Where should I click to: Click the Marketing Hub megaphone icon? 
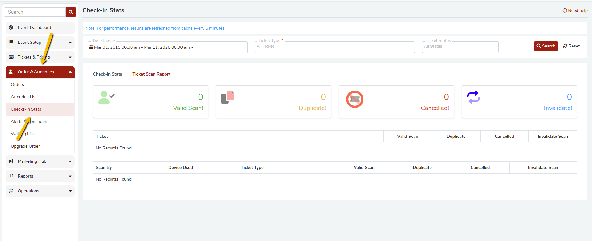pos(11,161)
